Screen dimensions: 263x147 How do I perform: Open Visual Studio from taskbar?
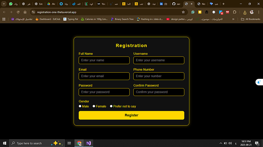click(x=89, y=143)
